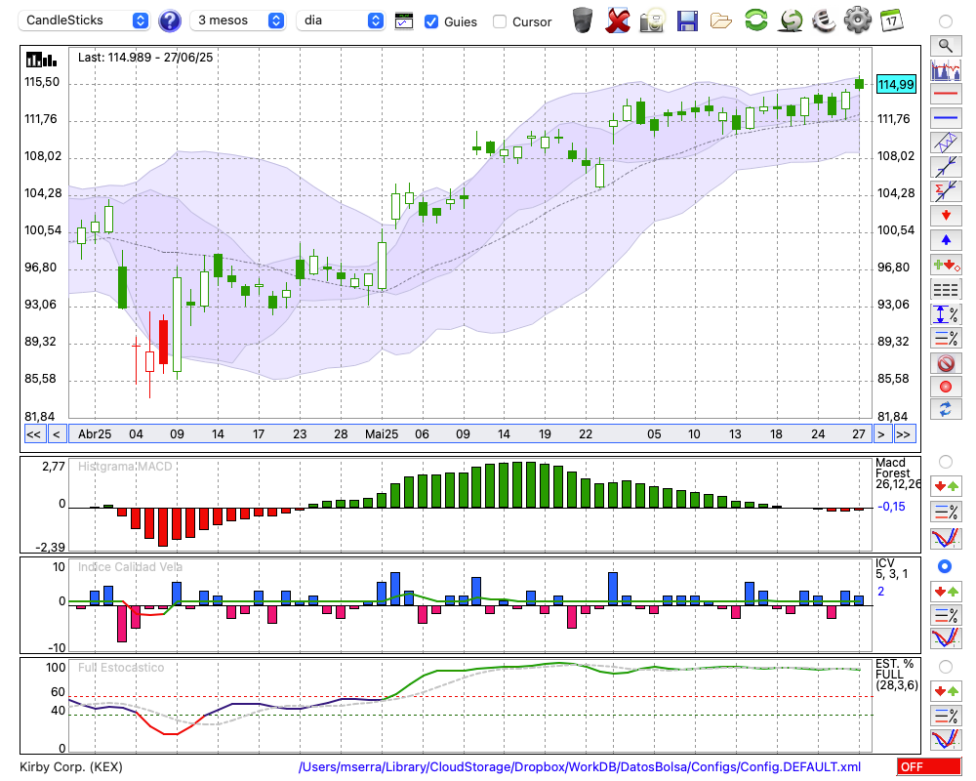The width and height of the screenshot is (976, 781).
Task: Select the blue horizontal line tool
Action: (x=946, y=118)
